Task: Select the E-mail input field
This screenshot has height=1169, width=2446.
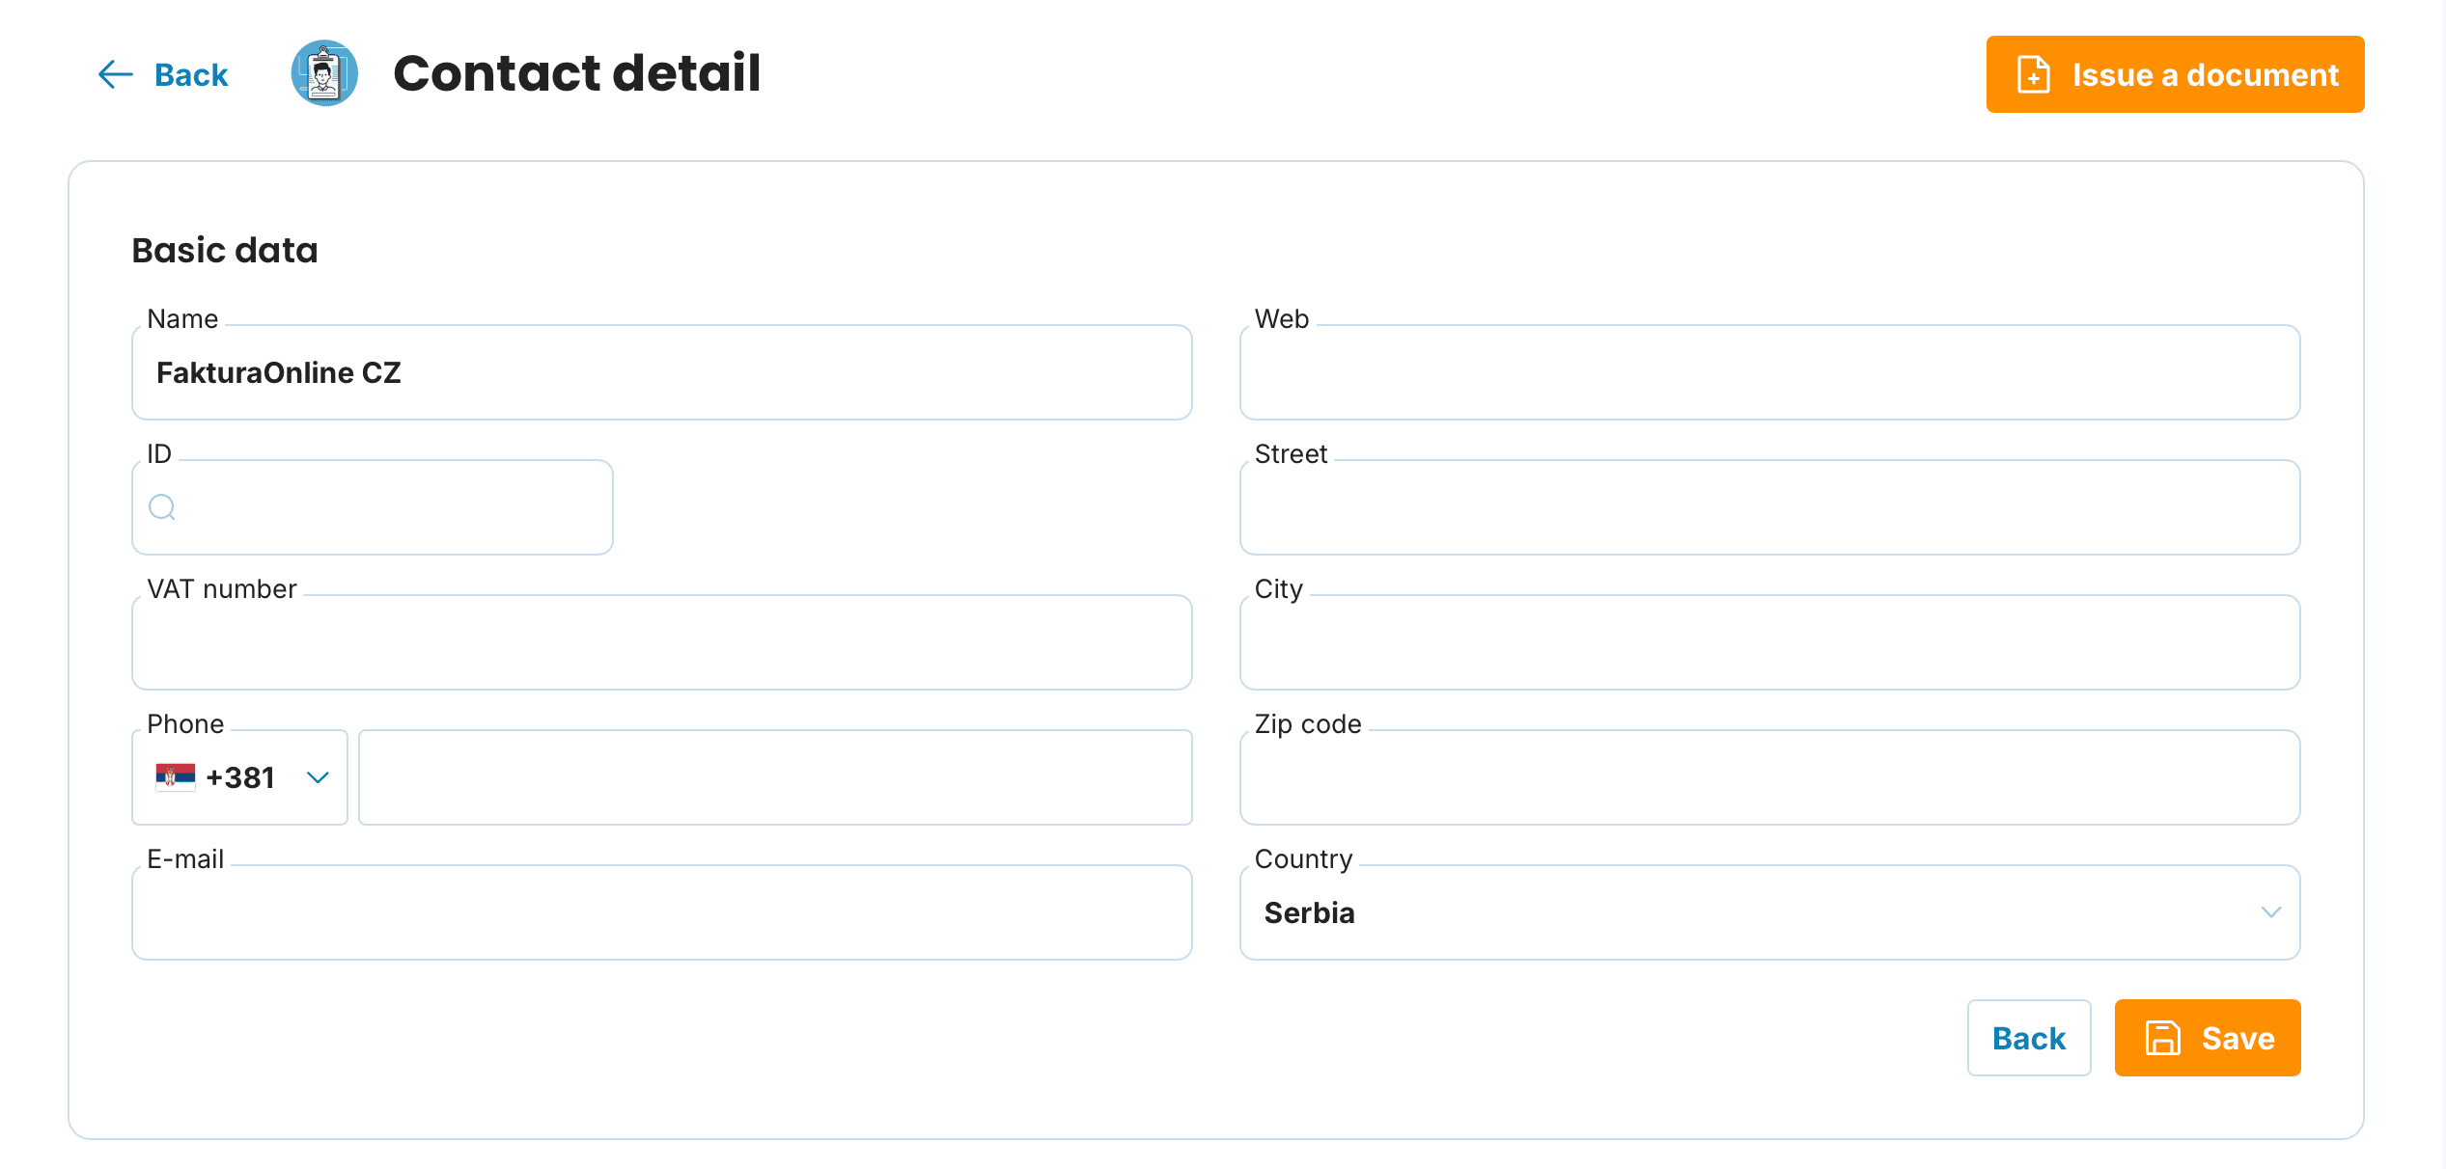Action: coord(662,912)
